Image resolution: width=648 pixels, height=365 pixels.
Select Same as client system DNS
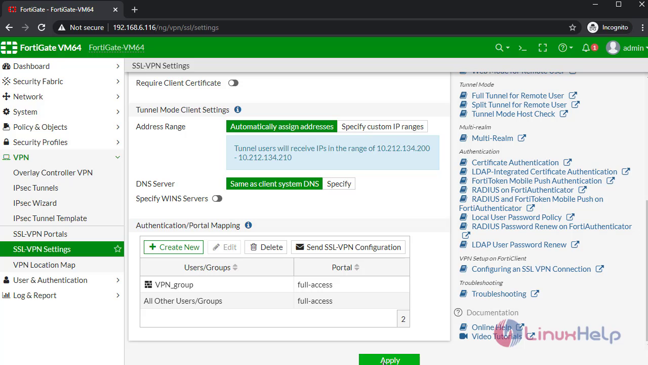point(274,184)
